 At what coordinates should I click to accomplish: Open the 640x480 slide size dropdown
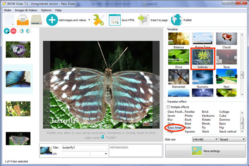(x=205, y=139)
